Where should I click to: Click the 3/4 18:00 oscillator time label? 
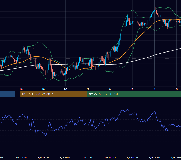point(43,157)
